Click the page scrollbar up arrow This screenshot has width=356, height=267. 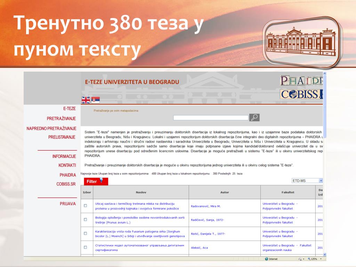(325, 74)
